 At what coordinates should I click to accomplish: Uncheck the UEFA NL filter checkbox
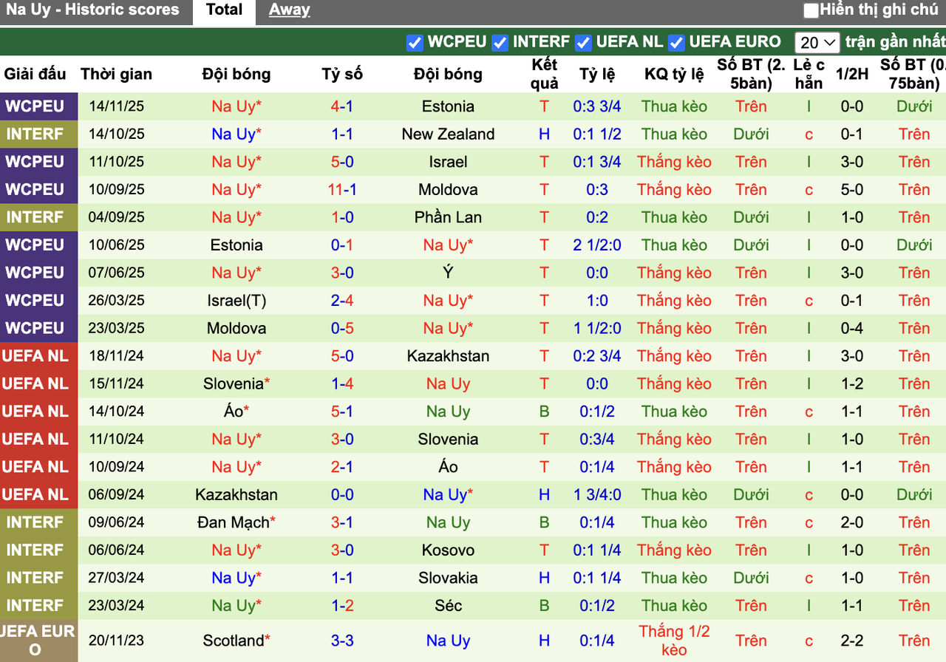(x=584, y=43)
